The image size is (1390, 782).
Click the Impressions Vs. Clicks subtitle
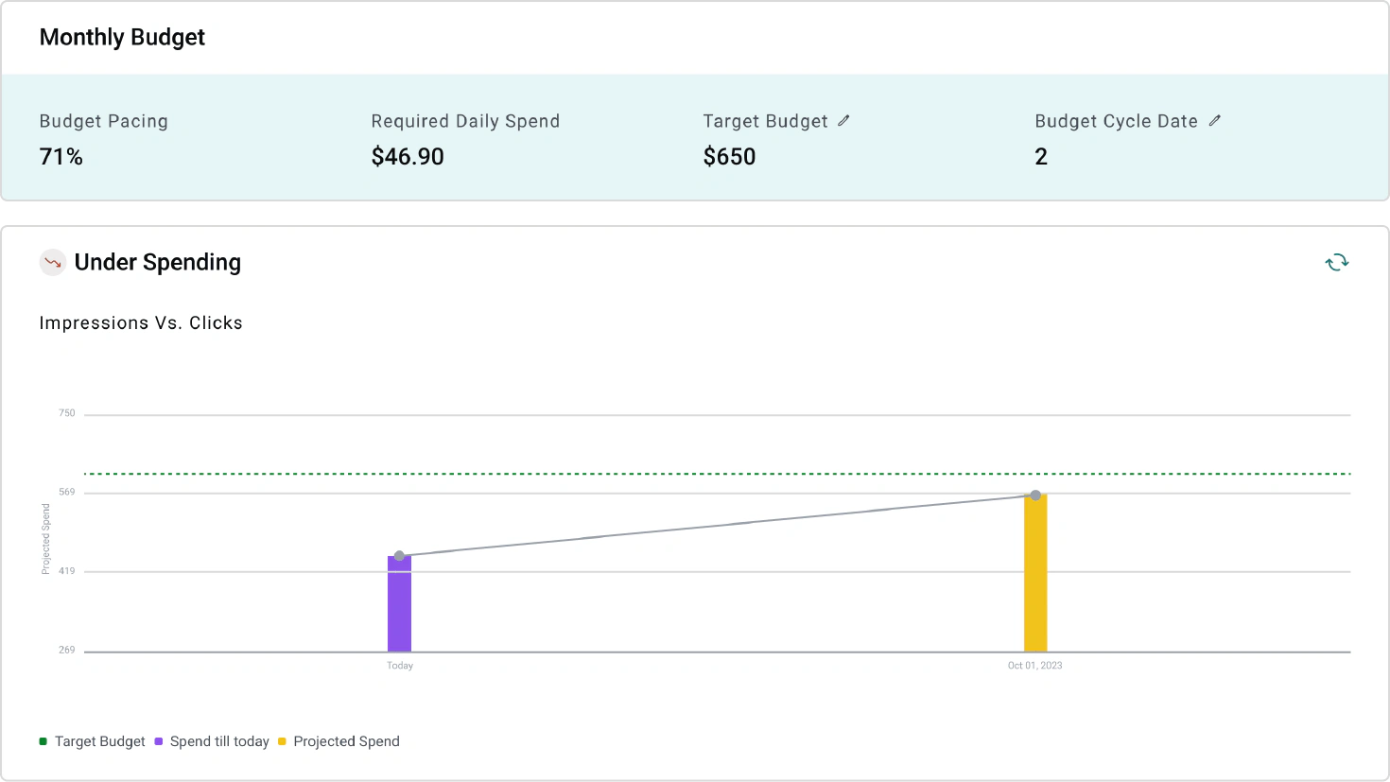(141, 323)
